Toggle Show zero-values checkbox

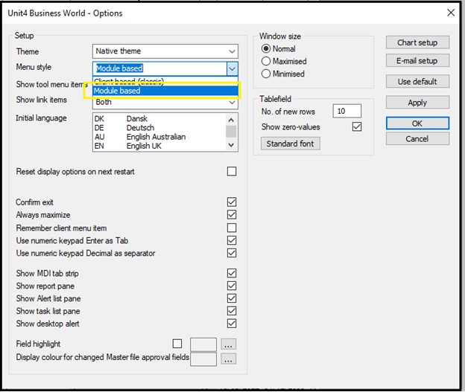tap(357, 127)
